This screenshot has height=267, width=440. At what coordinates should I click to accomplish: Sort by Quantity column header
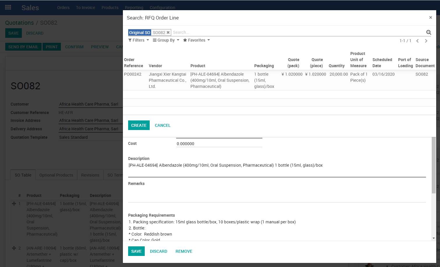tap(337, 66)
